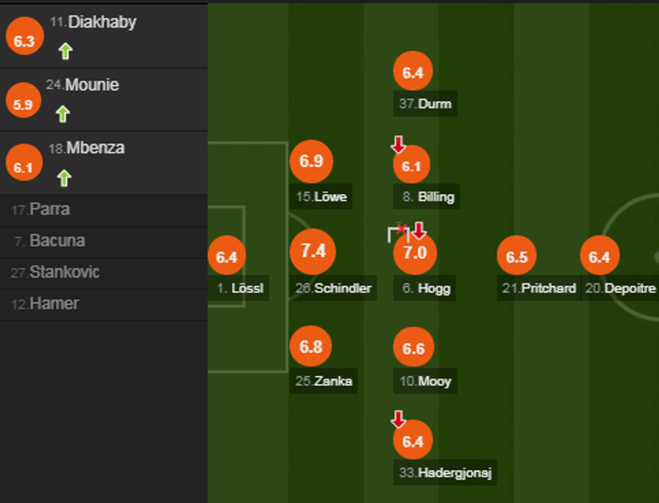Click the red arrow above Hadergjonaj's rating
Viewport: 659px width, 503px height.
[398, 420]
